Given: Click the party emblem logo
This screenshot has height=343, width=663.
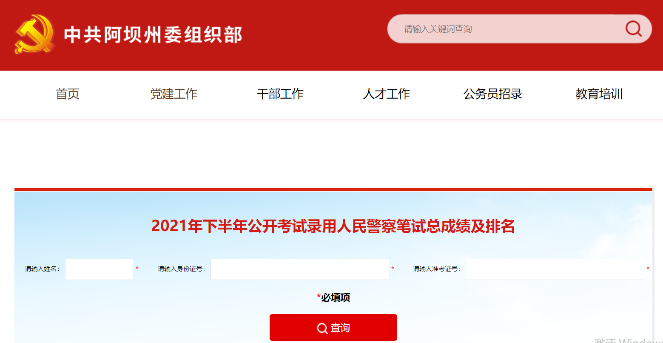Looking at the screenshot, I should [34, 34].
